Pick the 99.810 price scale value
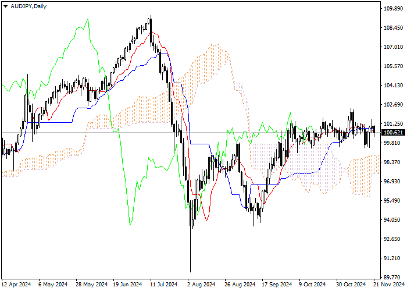407x291 pixels. tap(392, 143)
